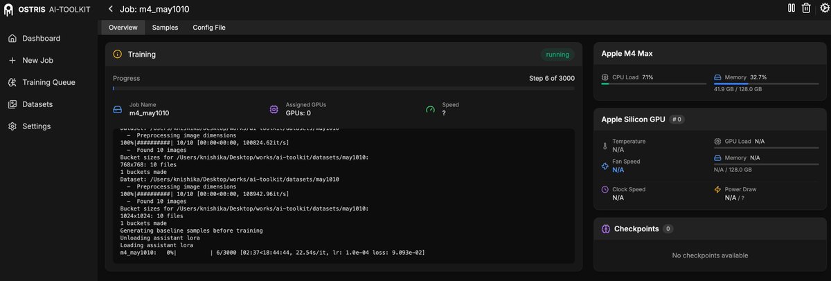831x281 pixels.
Task: Click the 'Job: m4_may1010' page title
Action: click(x=154, y=9)
